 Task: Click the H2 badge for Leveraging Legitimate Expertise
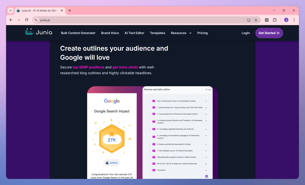click(154, 129)
